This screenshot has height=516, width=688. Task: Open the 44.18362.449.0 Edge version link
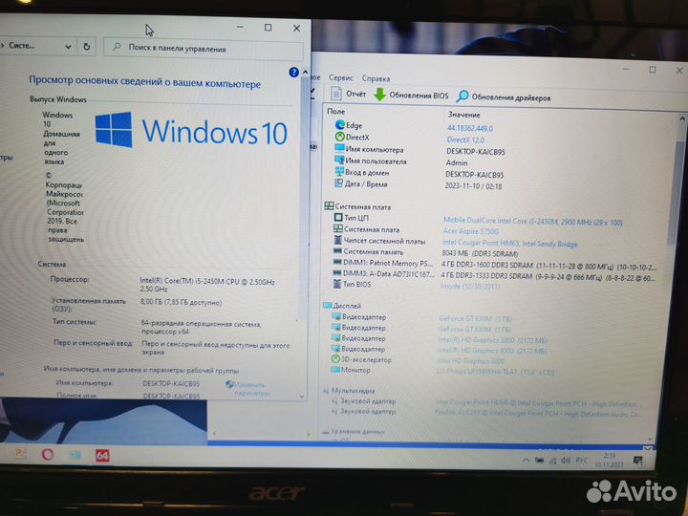pos(469,128)
